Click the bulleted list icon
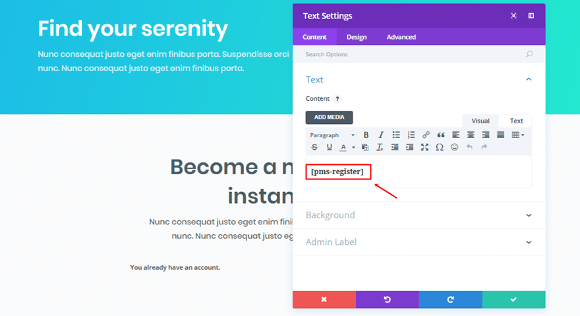This screenshot has height=316, width=580. coord(396,135)
